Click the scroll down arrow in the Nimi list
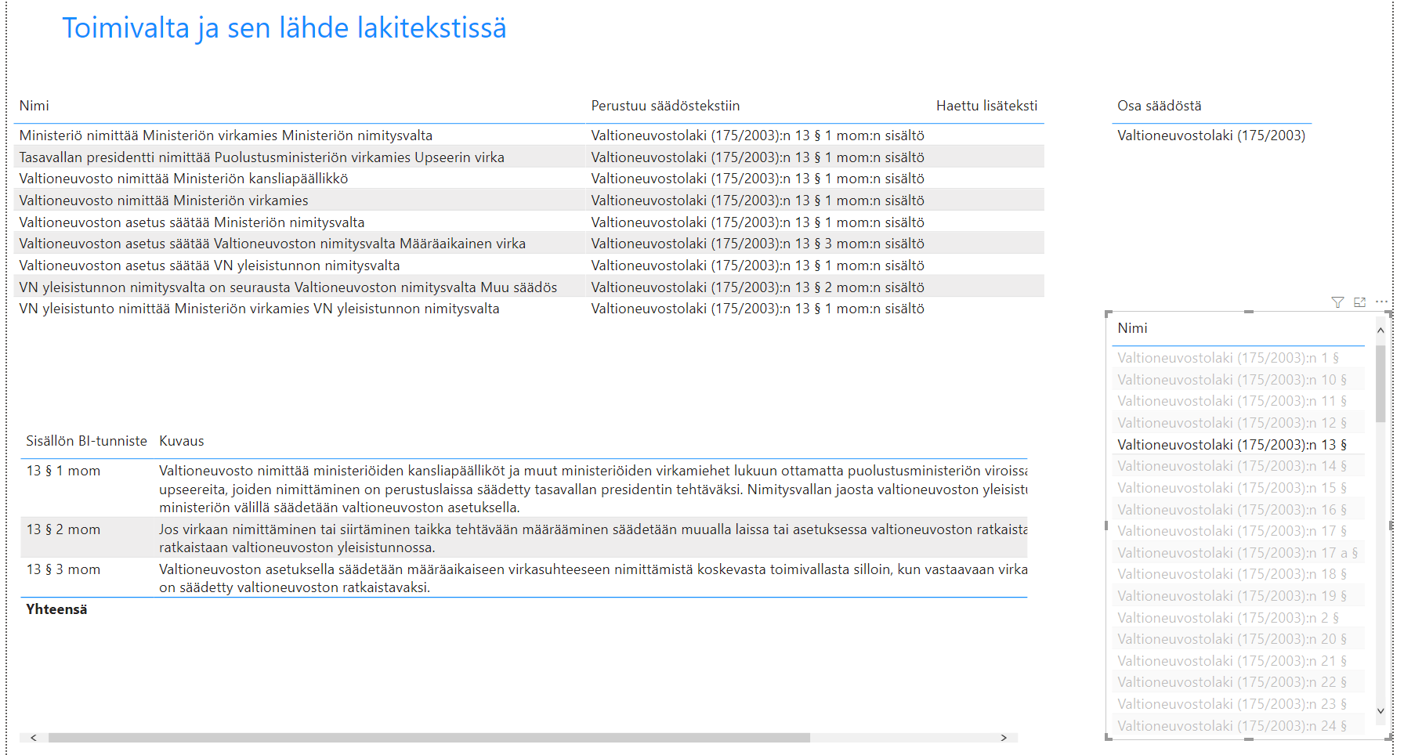This screenshot has height=755, width=1404. pos(1380,711)
